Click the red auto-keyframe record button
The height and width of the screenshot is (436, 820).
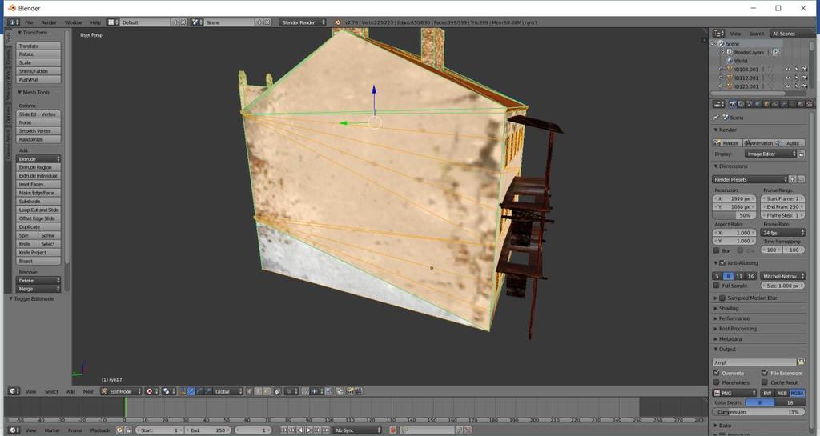point(392,430)
